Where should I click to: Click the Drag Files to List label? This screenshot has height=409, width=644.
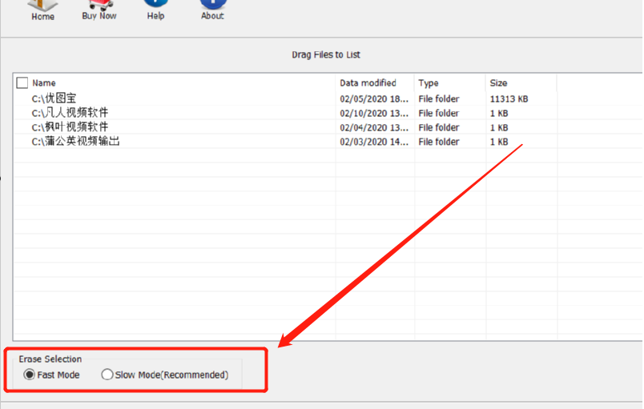tap(326, 54)
